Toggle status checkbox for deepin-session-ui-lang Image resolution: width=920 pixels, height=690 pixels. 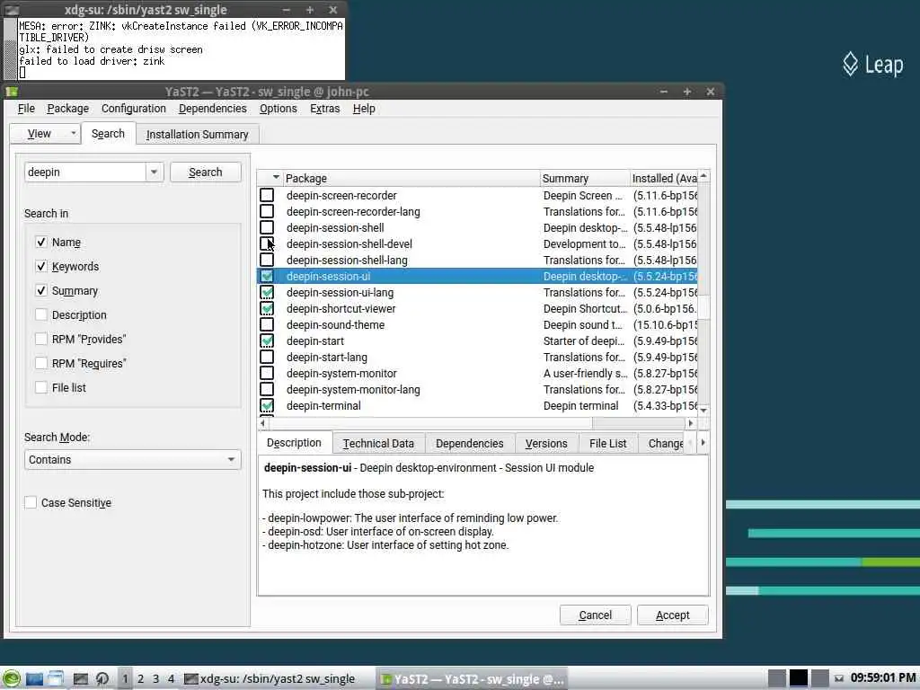267,292
